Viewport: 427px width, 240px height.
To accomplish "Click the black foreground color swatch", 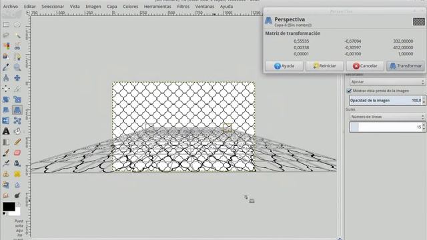I will click(9, 207).
